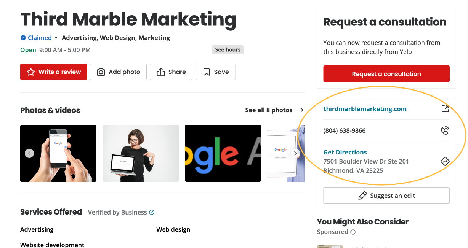Save this business with Save button

coord(215,72)
